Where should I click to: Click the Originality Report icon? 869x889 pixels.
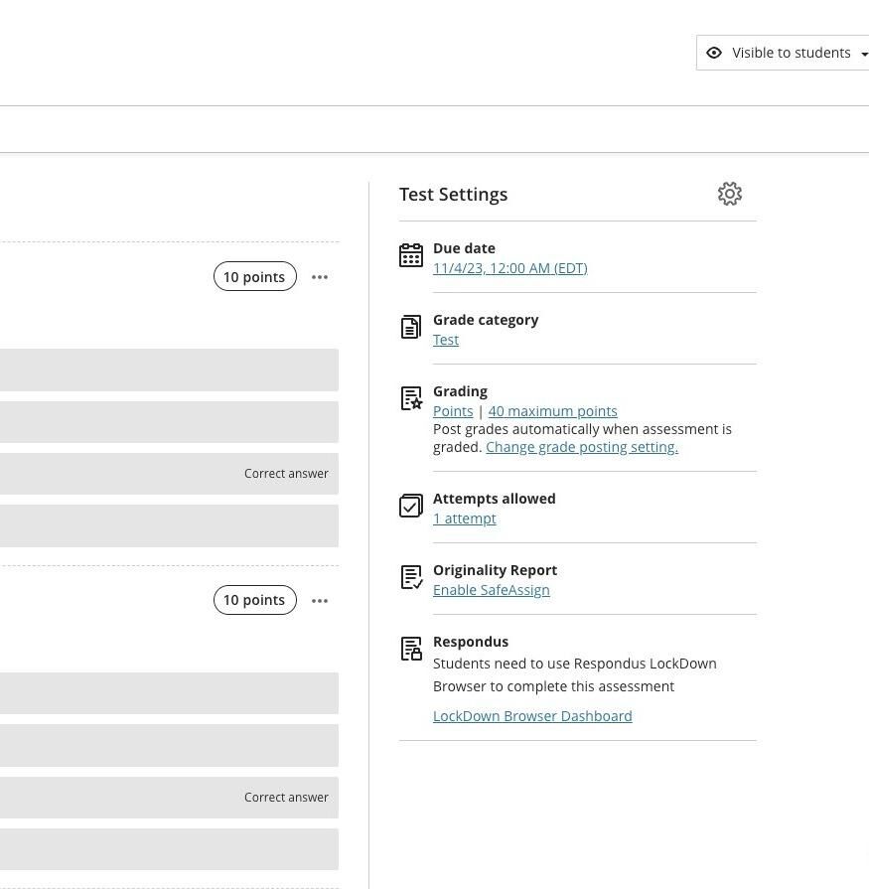[x=411, y=577]
